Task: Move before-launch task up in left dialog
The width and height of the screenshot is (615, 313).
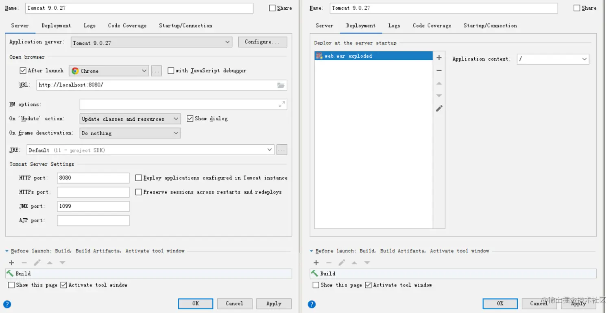Action: pos(50,263)
